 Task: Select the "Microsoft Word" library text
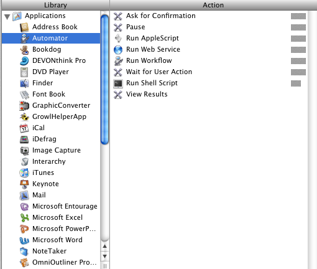click(57, 240)
